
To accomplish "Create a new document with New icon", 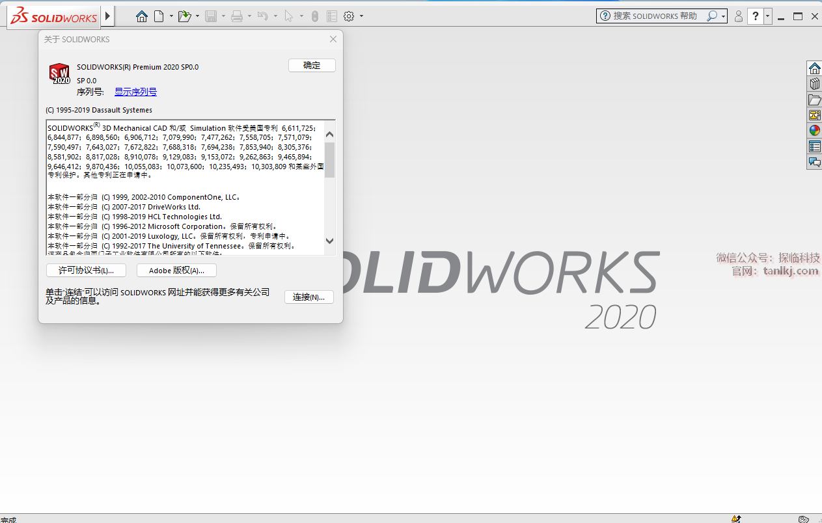I will (159, 16).
